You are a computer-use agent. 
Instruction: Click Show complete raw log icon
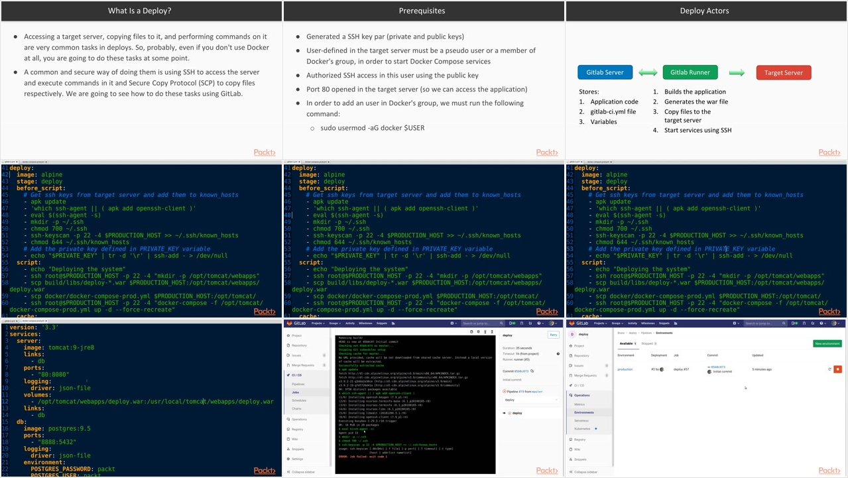471,331
